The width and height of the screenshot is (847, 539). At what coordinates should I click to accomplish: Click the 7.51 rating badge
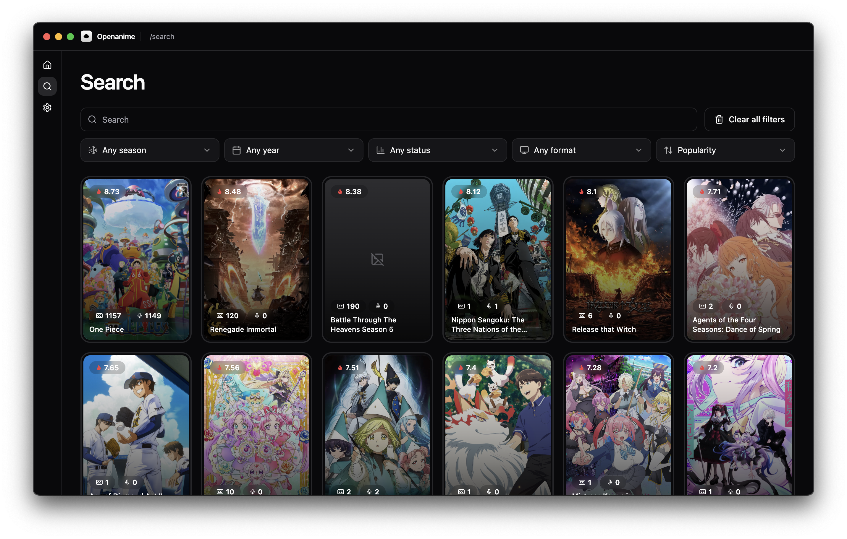click(348, 368)
